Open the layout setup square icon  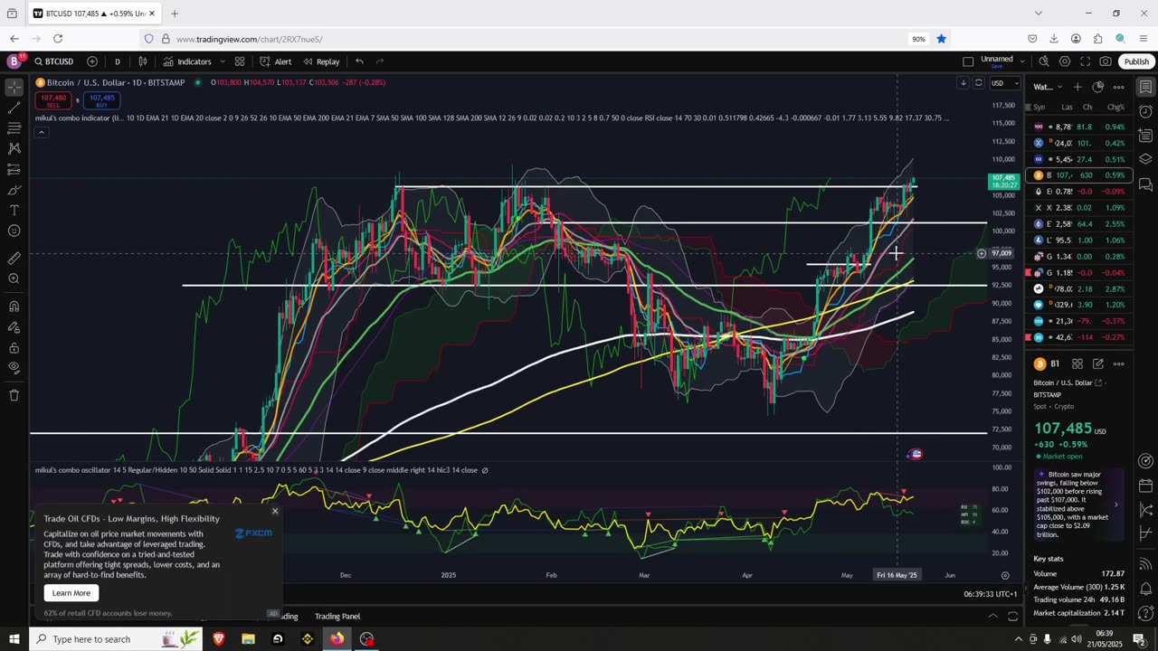point(968,61)
